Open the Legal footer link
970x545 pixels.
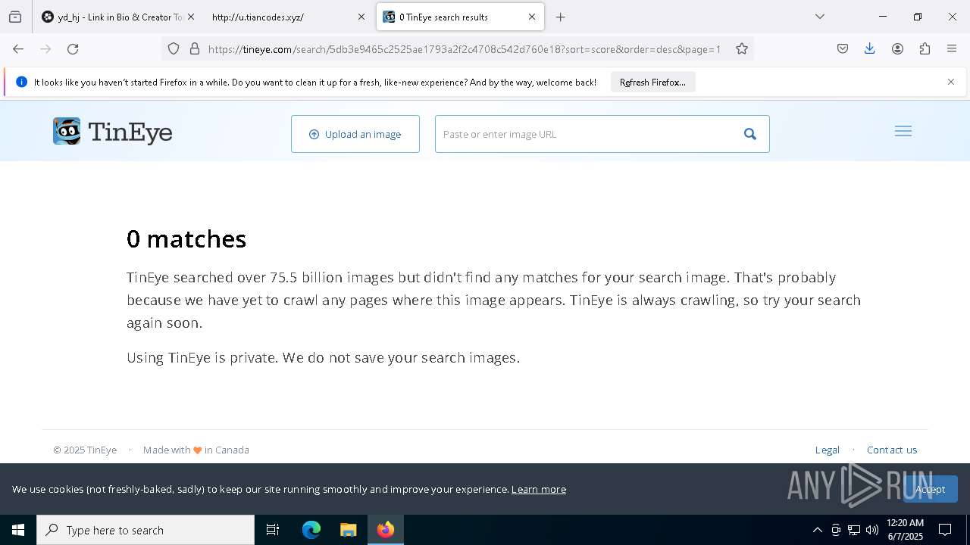tap(827, 450)
